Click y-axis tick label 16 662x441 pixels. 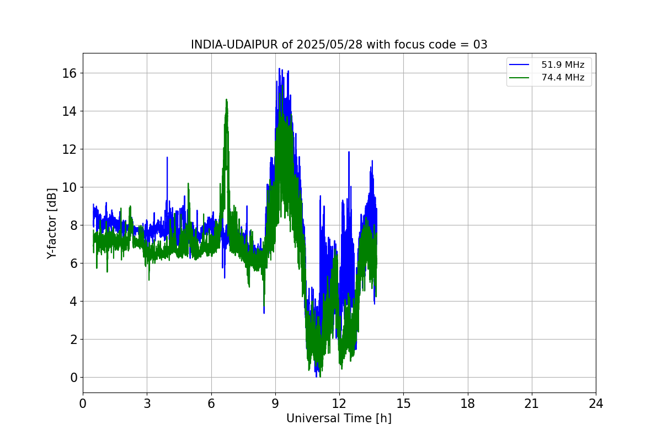(x=70, y=73)
